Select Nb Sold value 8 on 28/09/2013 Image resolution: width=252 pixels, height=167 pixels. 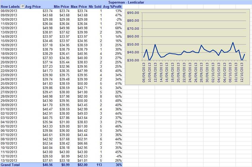click(101, 97)
